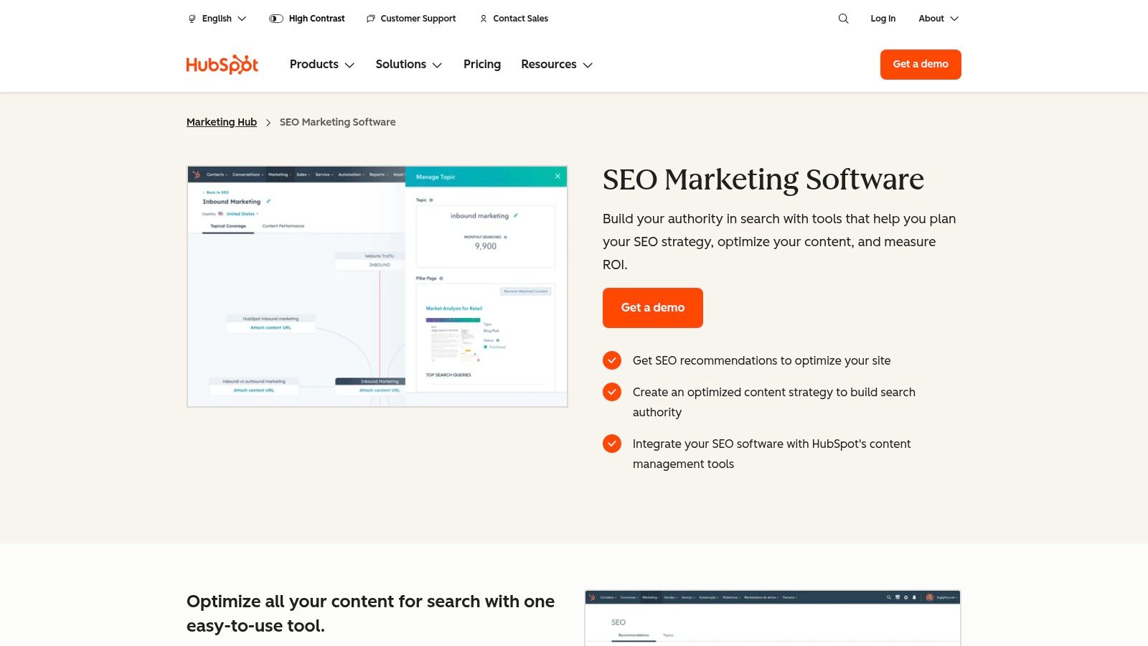Open the SEO dashboard screenshot at bottom
This screenshot has width=1148, height=646.
[x=773, y=618]
